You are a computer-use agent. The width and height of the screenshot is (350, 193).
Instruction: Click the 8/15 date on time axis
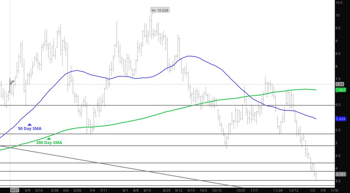(x=148, y=190)
